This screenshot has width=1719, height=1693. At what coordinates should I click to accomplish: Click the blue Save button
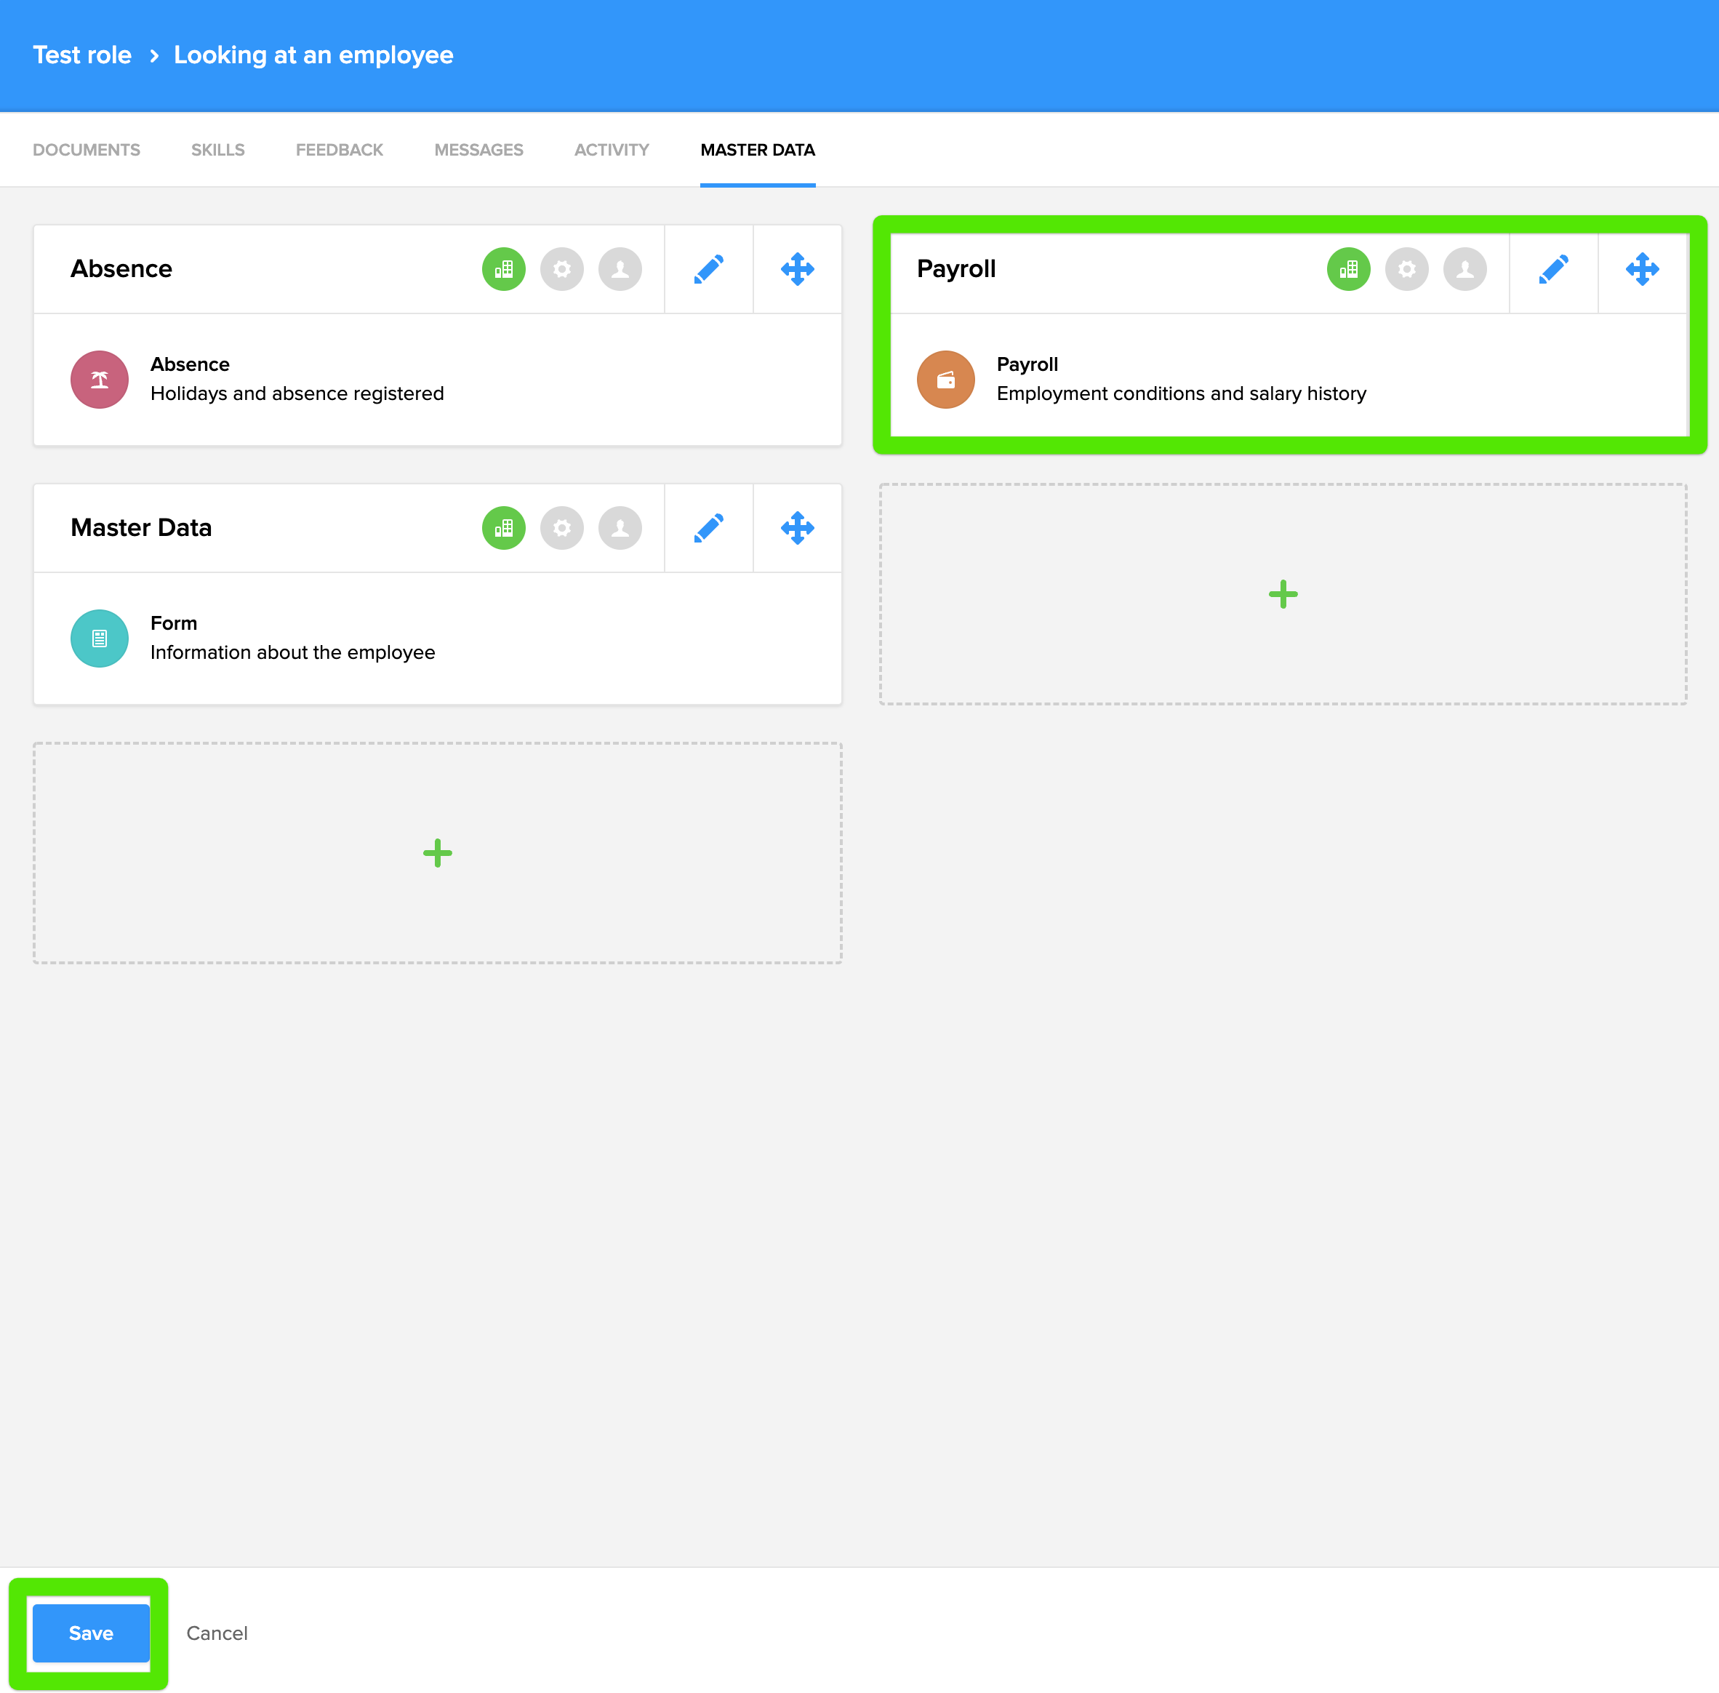pyautogui.click(x=91, y=1633)
